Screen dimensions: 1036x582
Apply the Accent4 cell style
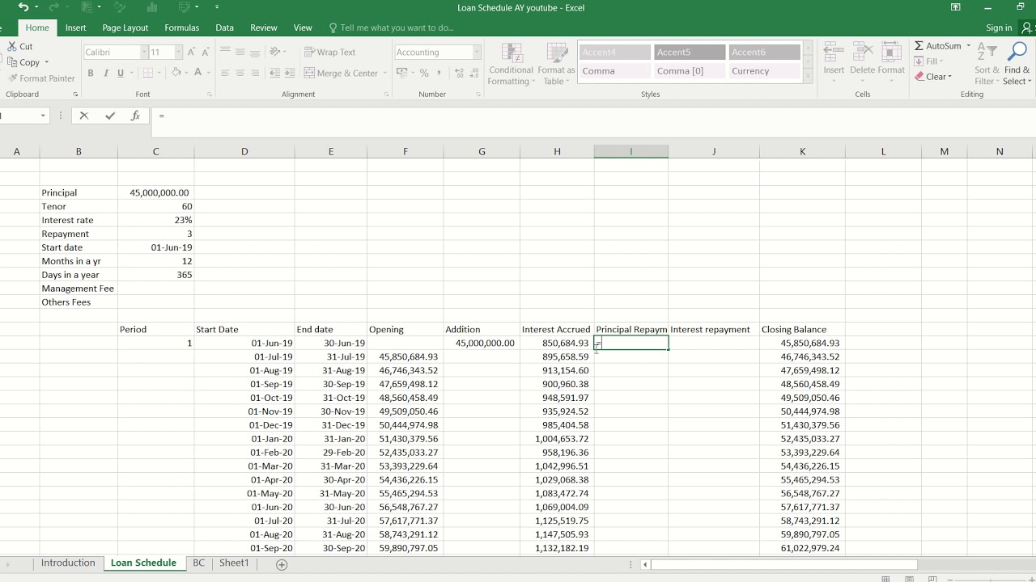(615, 52)
